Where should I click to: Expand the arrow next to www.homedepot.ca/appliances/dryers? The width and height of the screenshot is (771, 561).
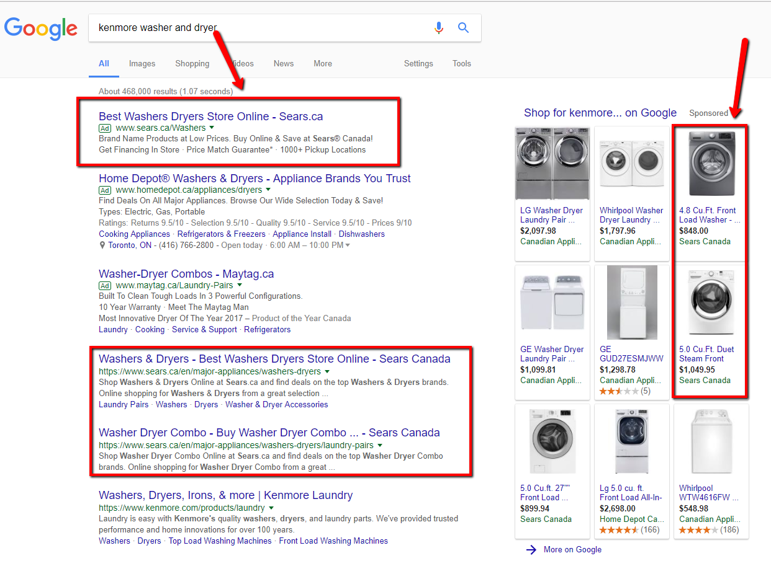[268, 190]
